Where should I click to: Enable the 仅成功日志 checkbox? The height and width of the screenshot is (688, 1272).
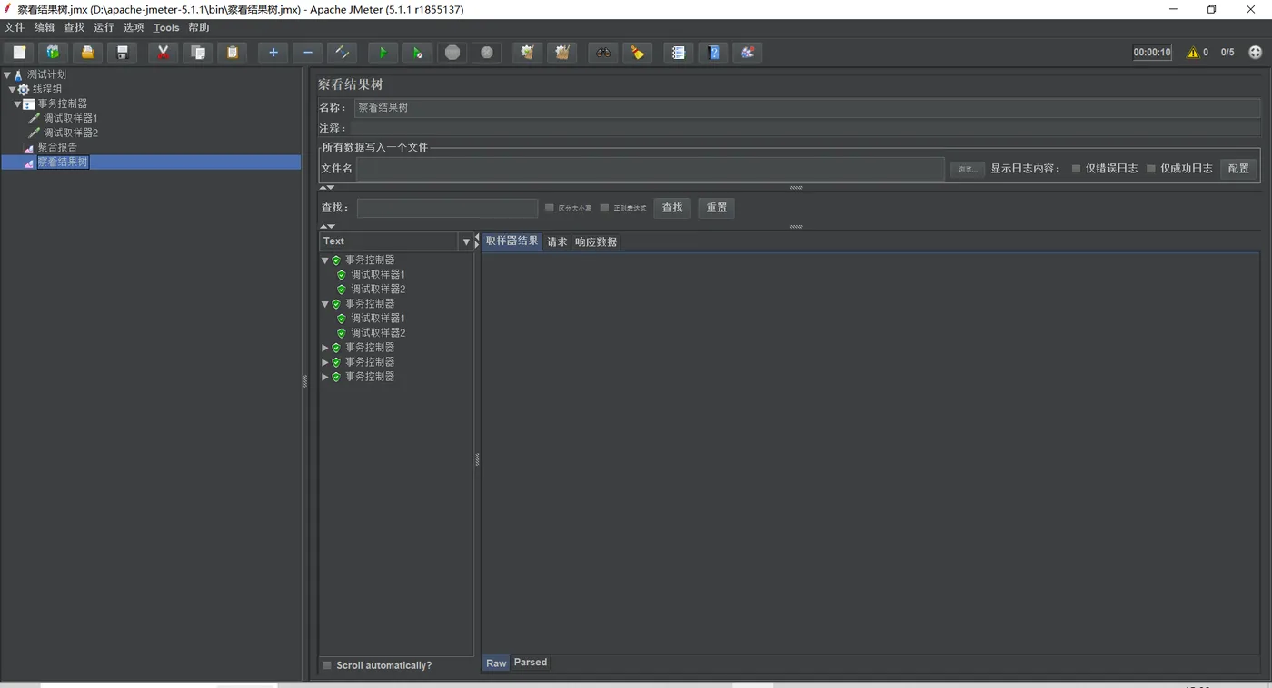click(x=1151, y=169)
